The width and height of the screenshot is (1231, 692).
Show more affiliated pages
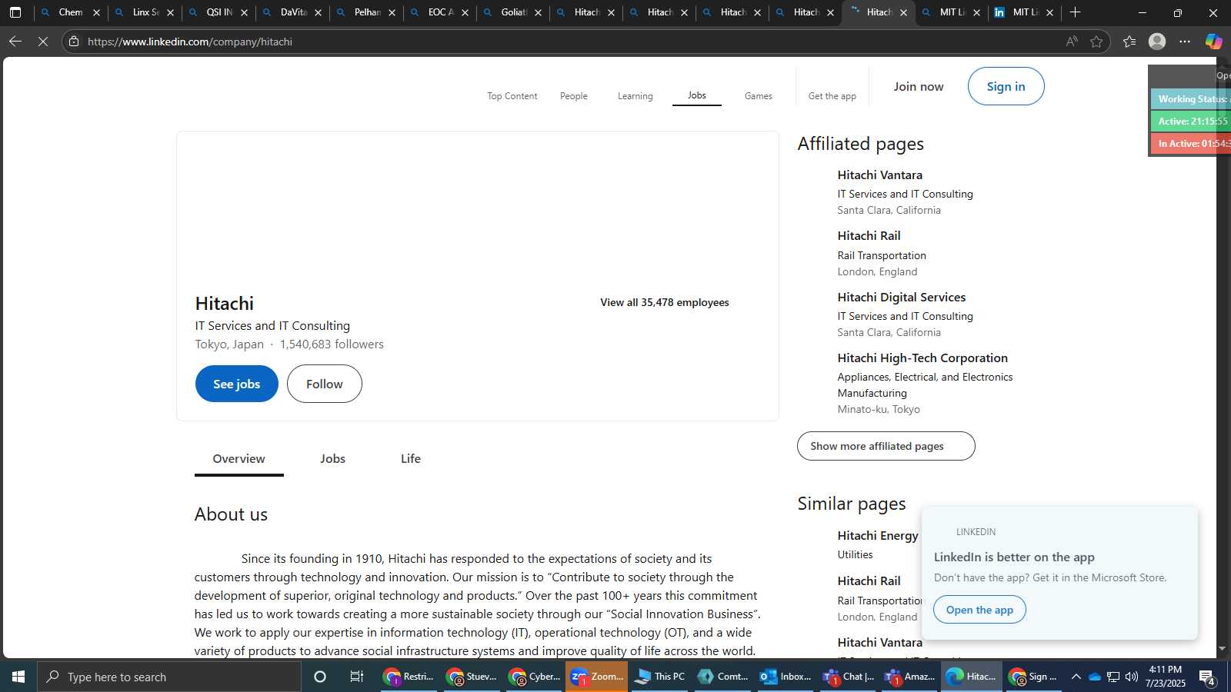886,446
